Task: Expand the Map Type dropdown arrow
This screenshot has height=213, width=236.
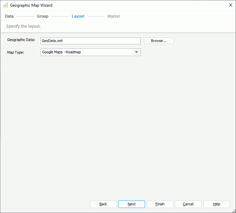Action: [x=136, y=52]
